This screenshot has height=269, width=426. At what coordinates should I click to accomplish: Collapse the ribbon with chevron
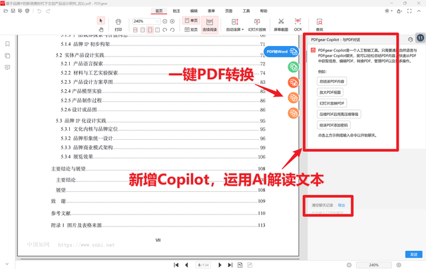419,11
